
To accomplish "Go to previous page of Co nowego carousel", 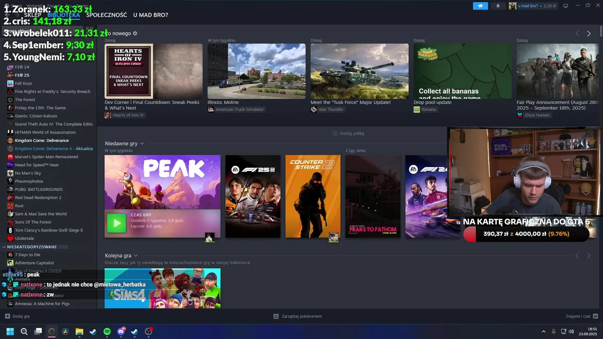I will [x=577, y=33].
